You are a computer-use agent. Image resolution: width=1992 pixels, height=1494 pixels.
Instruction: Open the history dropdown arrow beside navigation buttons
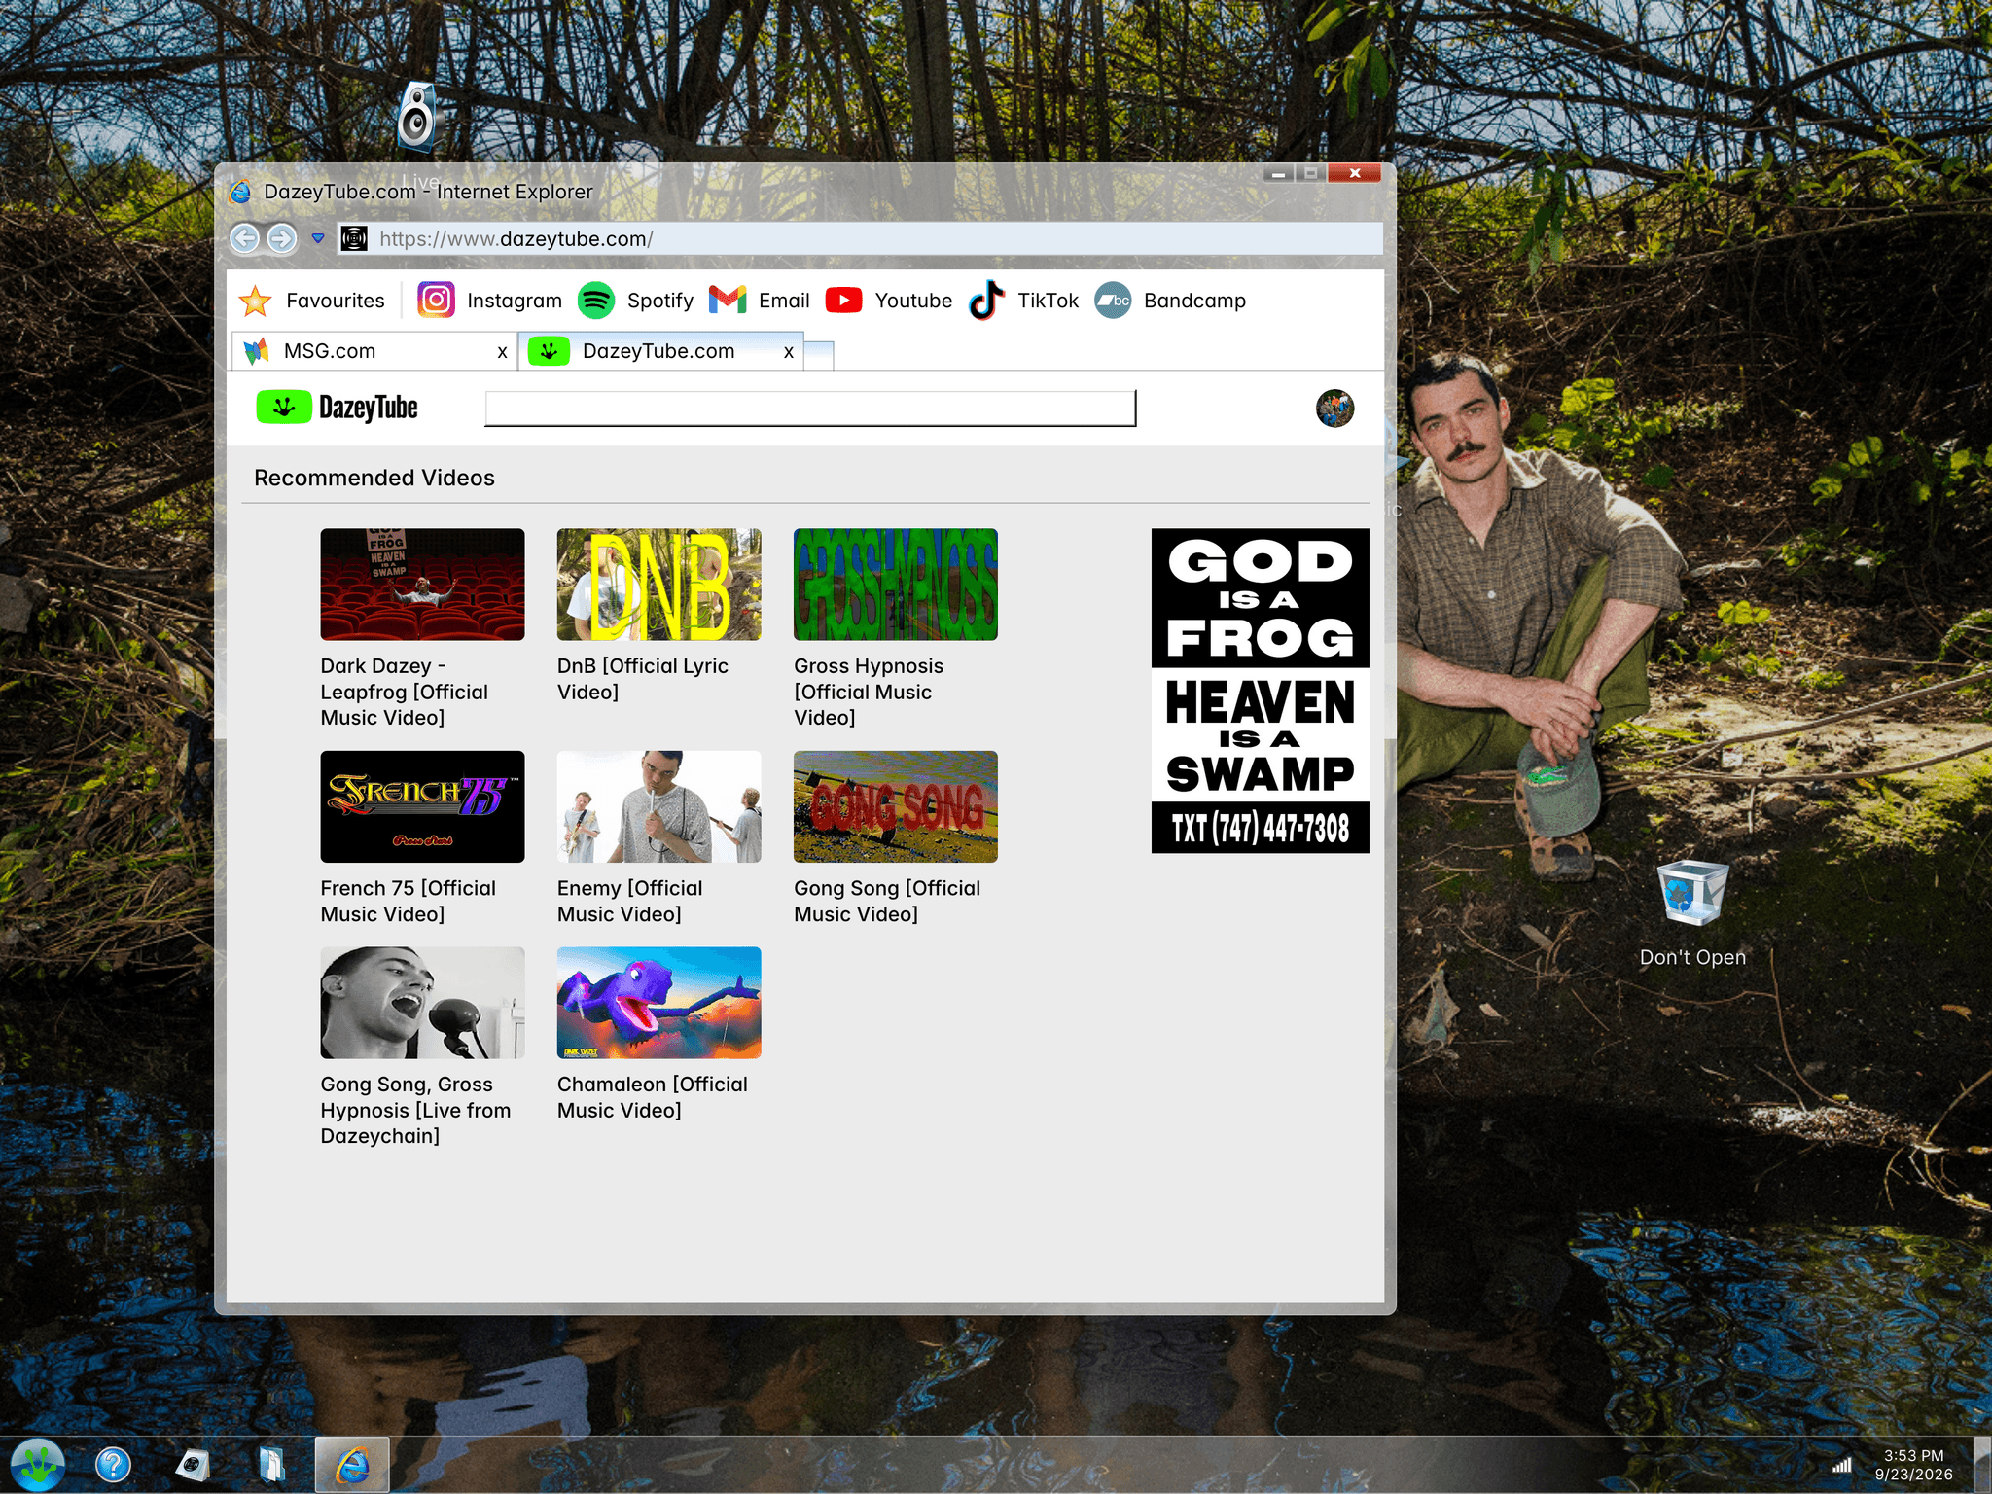click(x=318, y=238)
